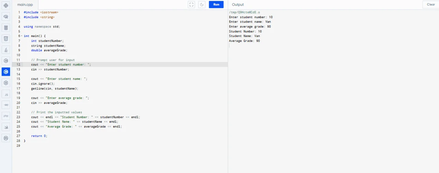Click output line 'Student Number: 10'
The image size is (439, 173).
coord(245,32)
